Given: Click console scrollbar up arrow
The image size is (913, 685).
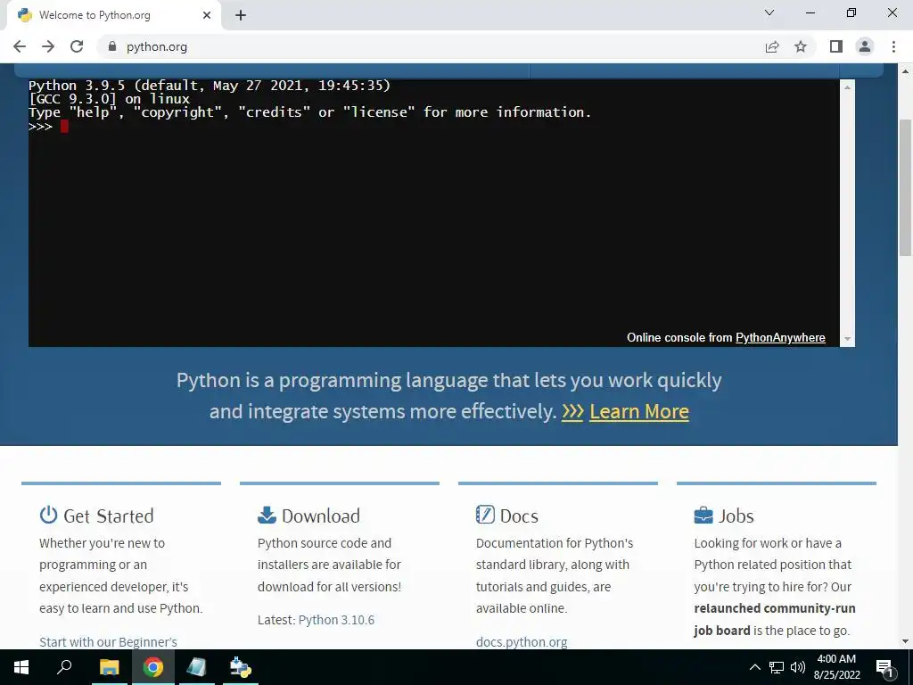Looking at the screenshot, I should click(847, 87).
